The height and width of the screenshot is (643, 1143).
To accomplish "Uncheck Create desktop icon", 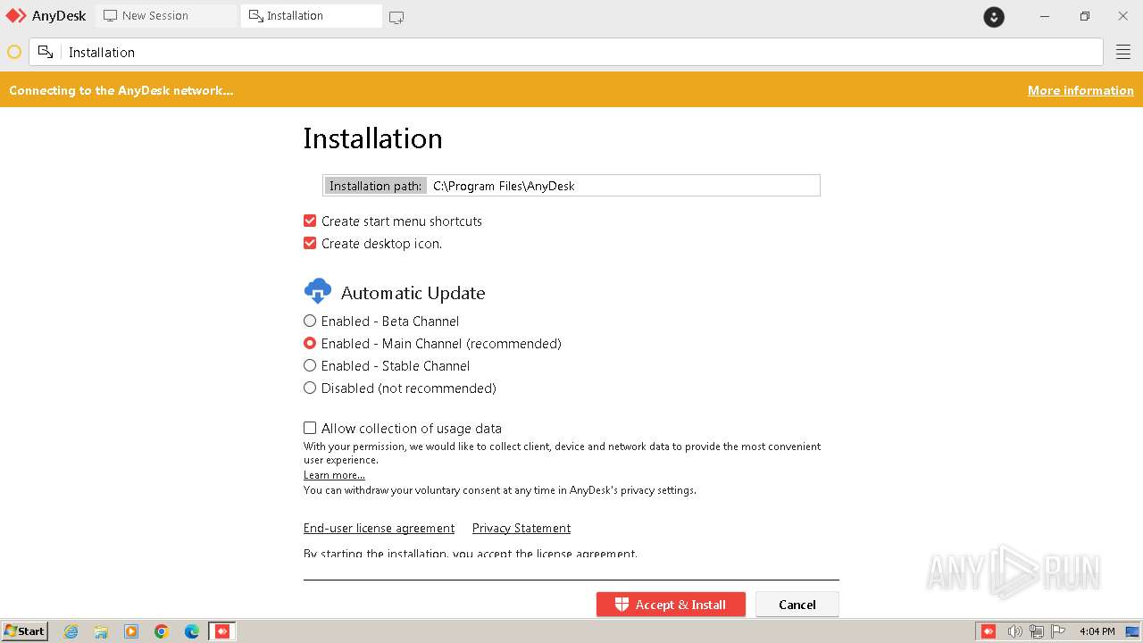I will click(310, 243).
